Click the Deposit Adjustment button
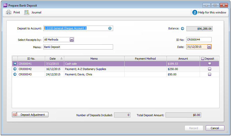The width and height of the screenshot is (231, 136). pos(30,115)
